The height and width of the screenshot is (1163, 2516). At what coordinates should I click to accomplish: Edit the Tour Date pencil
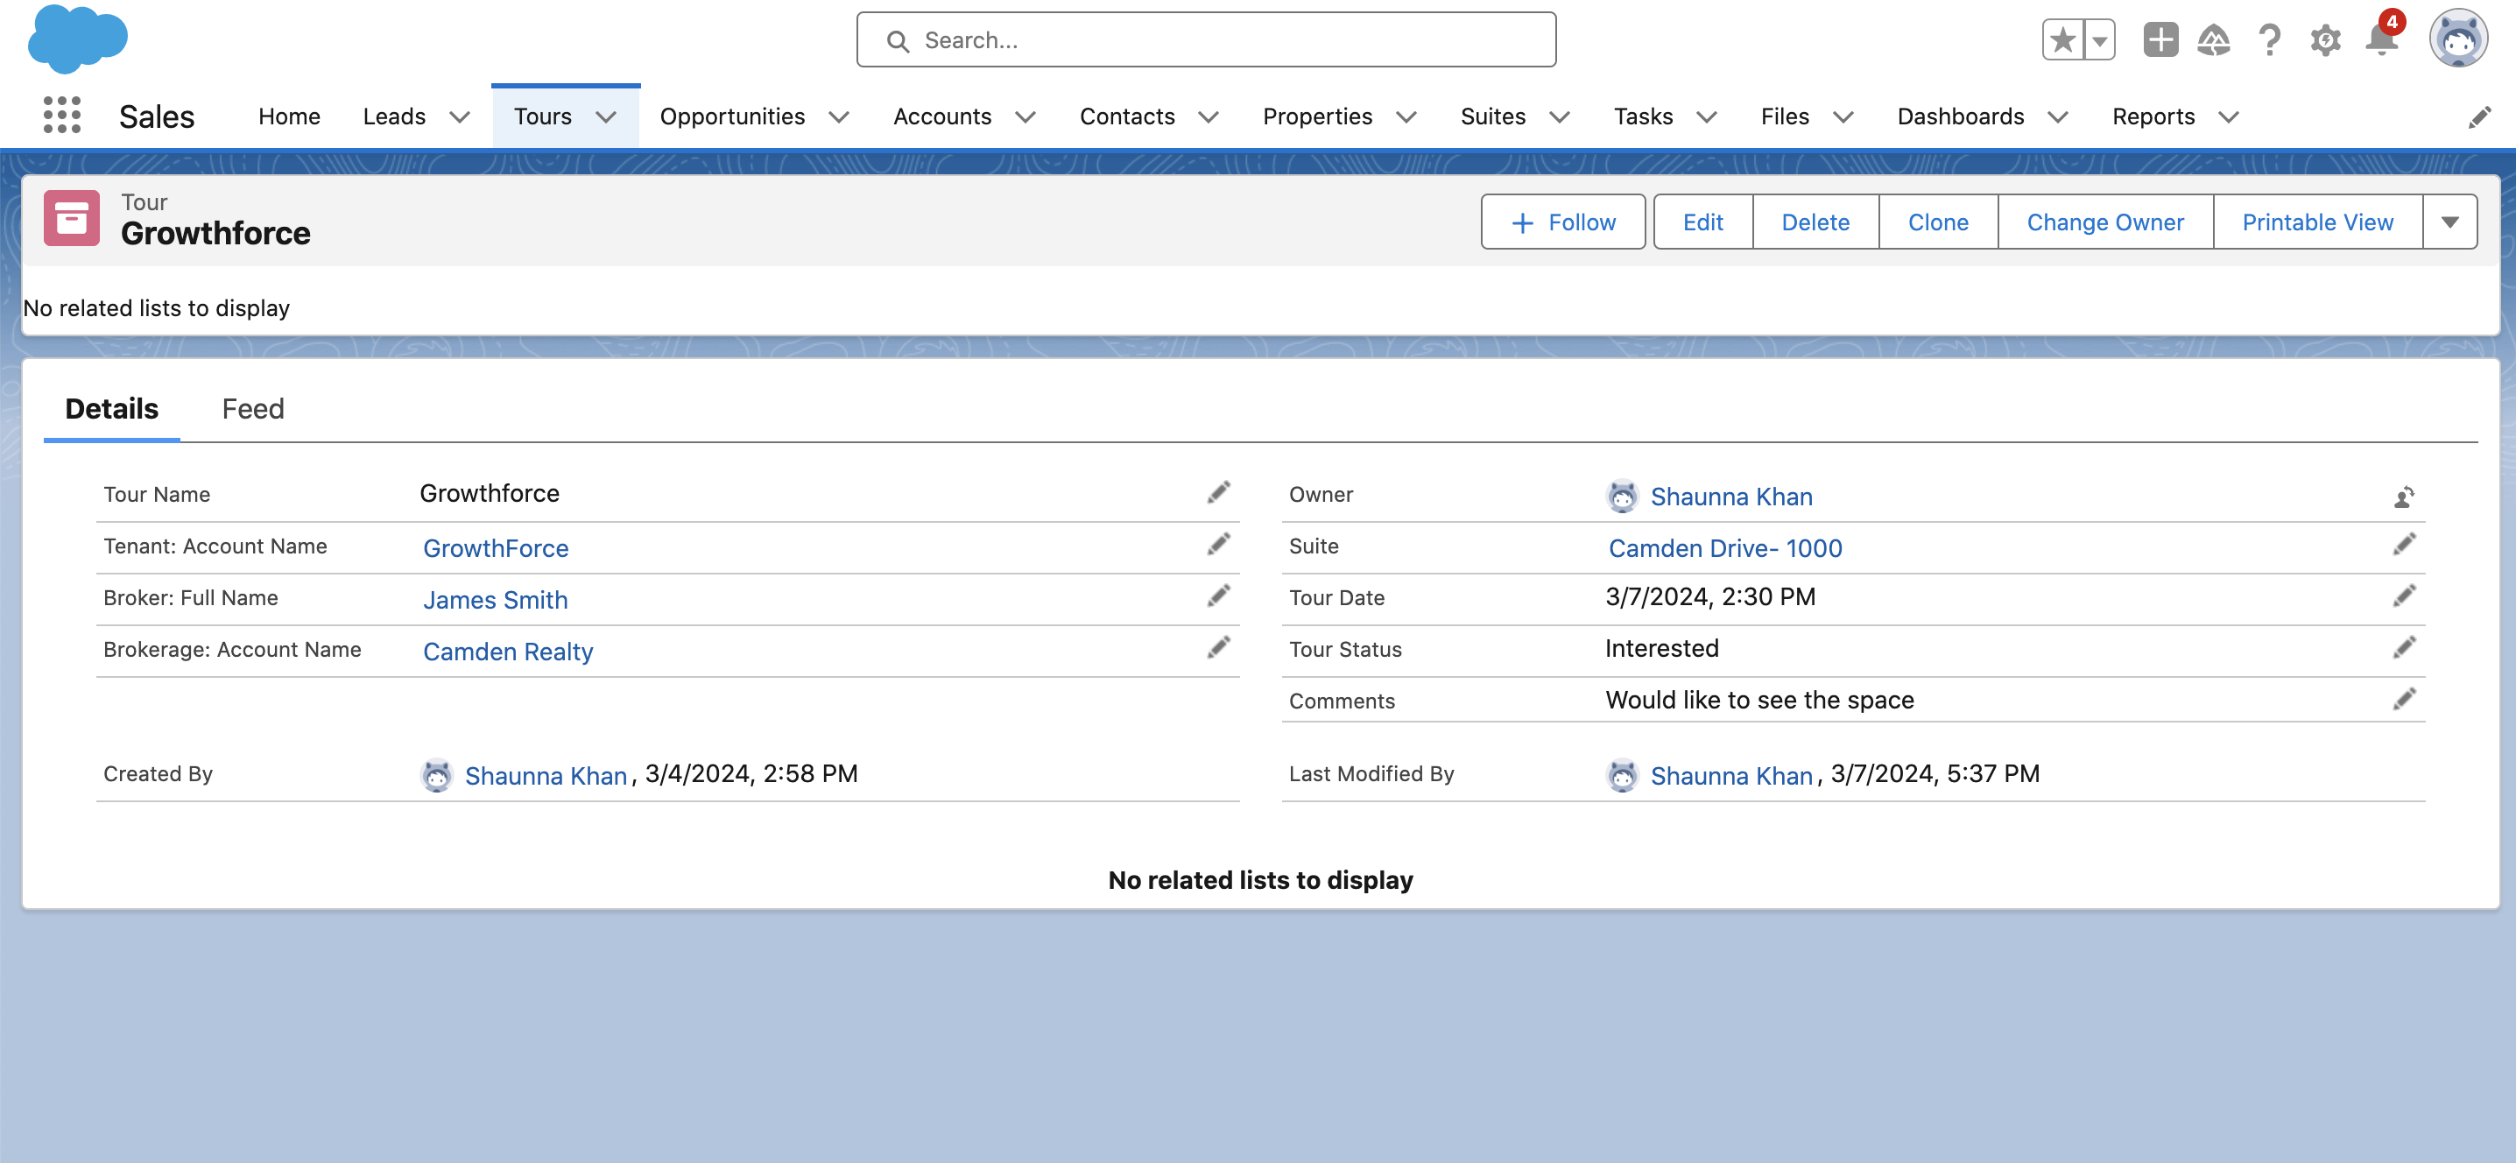pos(2404,596)
